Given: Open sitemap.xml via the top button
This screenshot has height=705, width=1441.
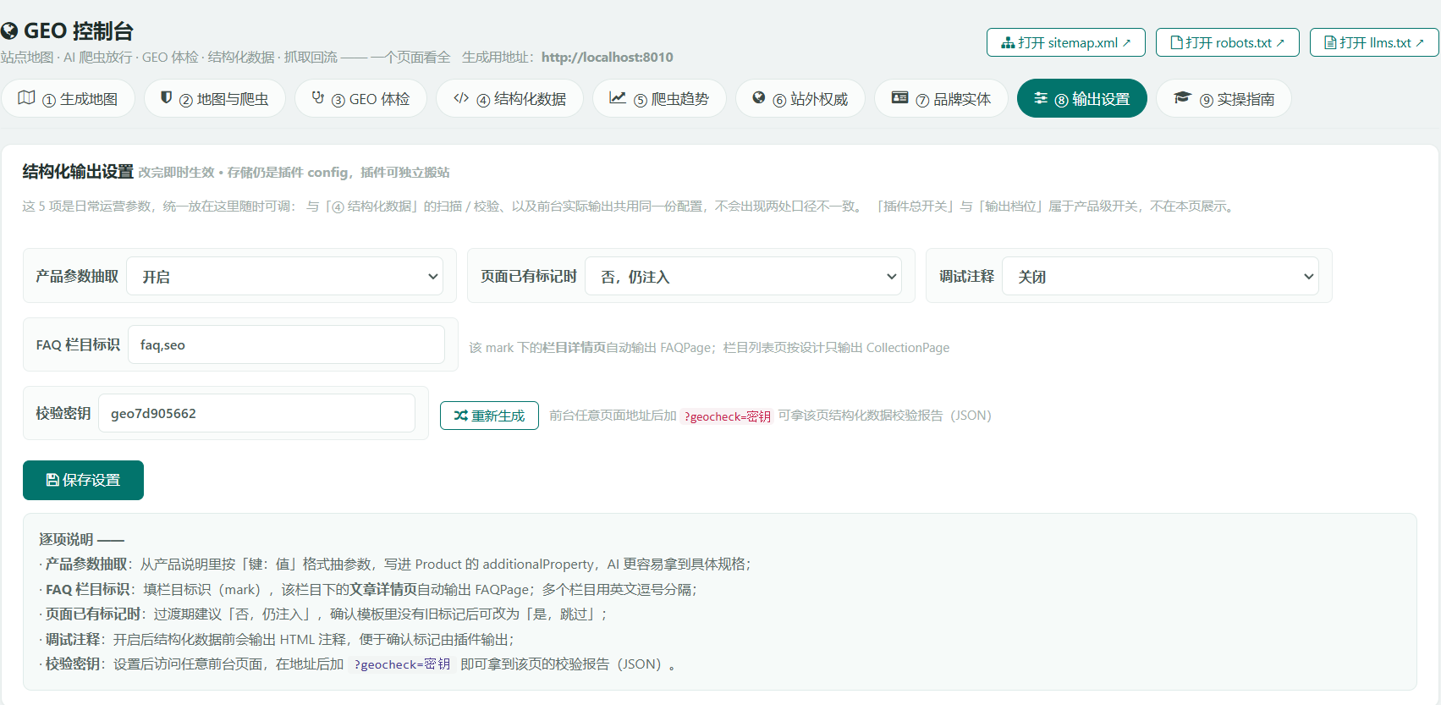Looking at the screenshot, I should [1066, 42].
